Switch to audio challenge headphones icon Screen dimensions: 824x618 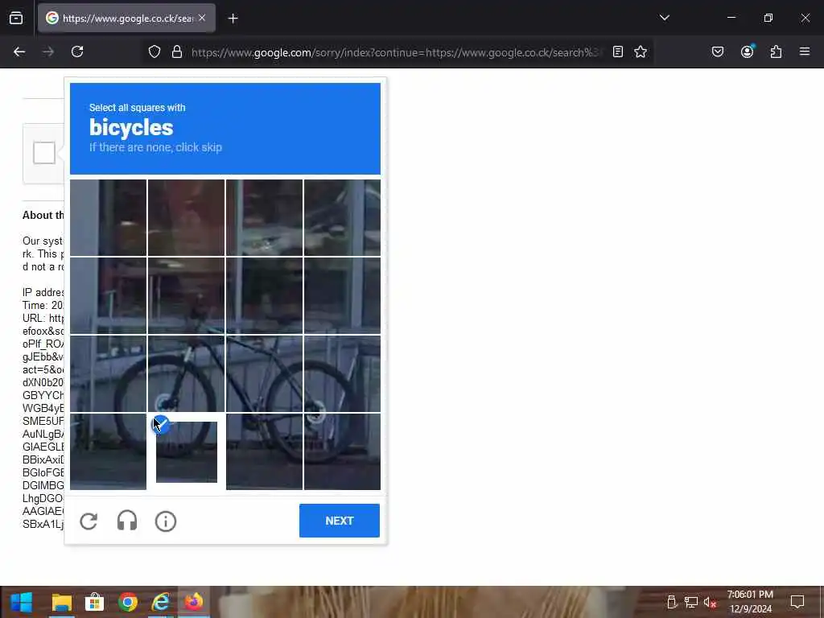pos(126,521)
